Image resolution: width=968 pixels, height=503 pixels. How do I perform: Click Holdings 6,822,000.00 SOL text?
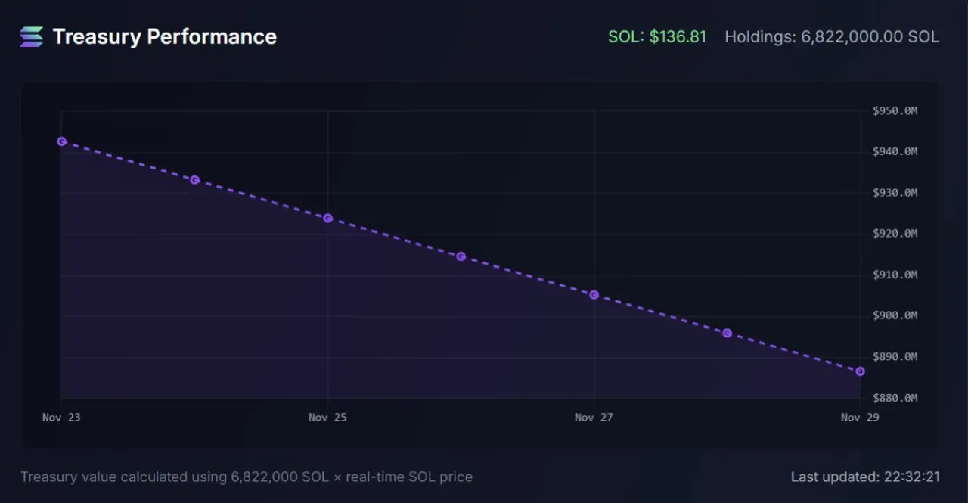pos(832,37)
